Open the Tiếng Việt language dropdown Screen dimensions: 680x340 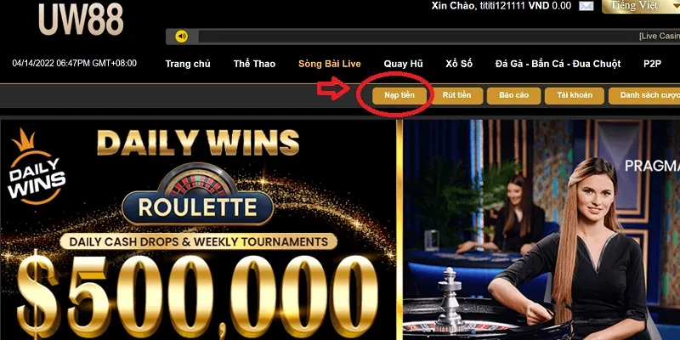(x=641, y=6)
